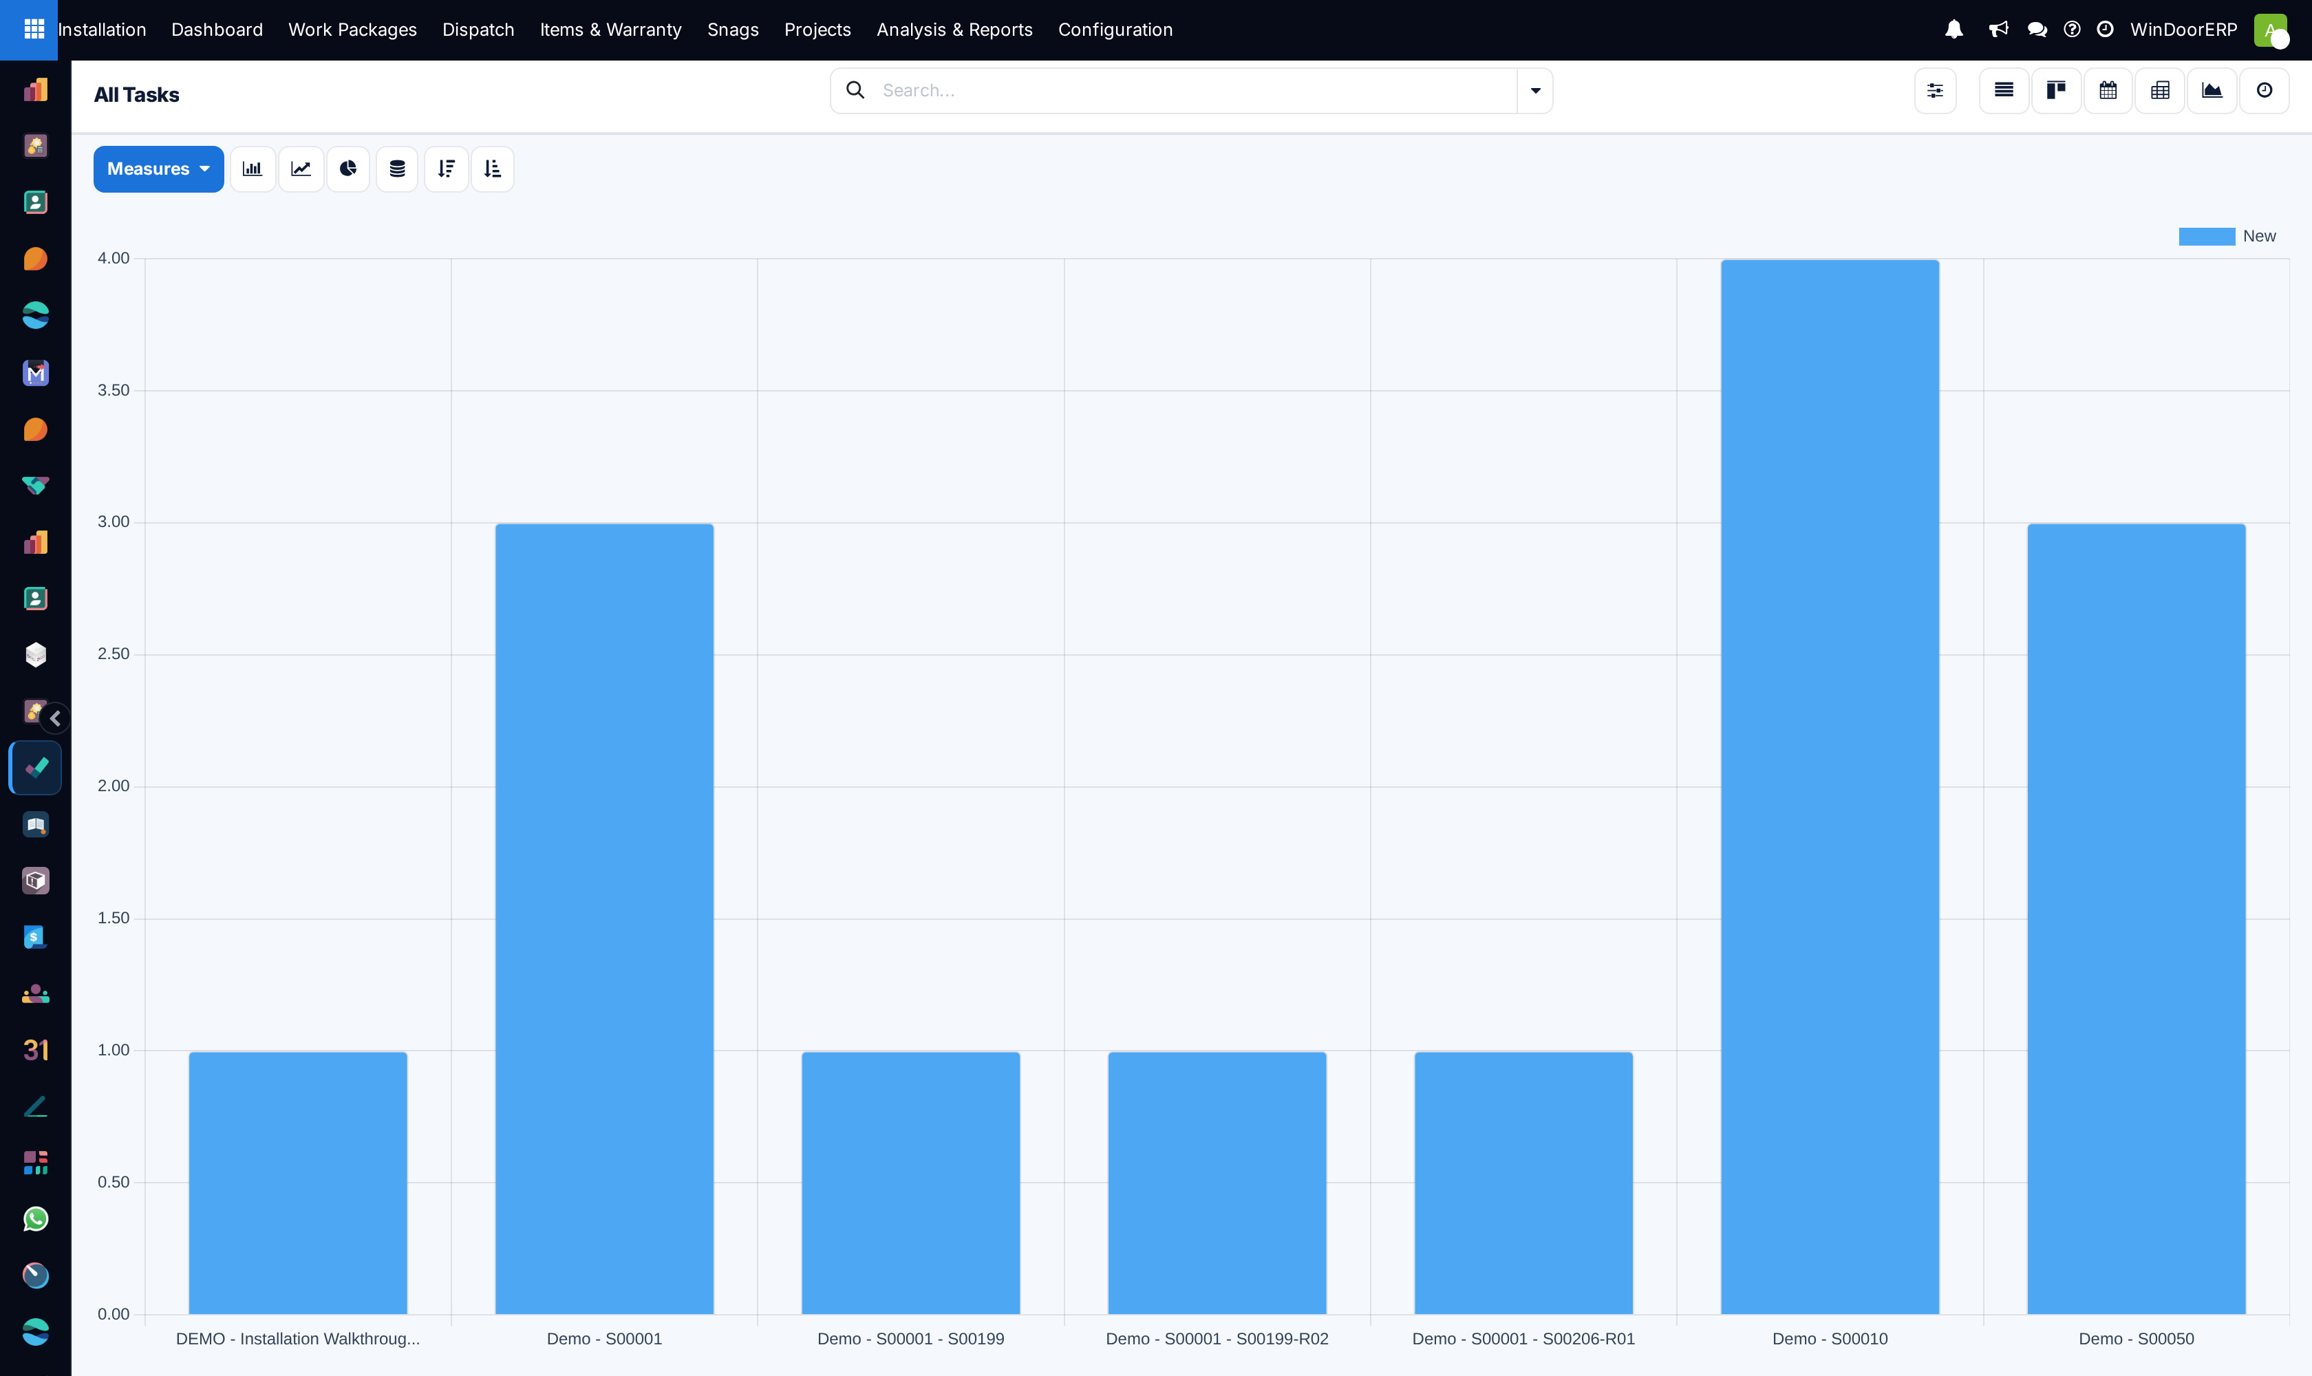Screen dimensions: 2312x1376
Task: Open the Installation menu
Action: [x=102, y=30]
